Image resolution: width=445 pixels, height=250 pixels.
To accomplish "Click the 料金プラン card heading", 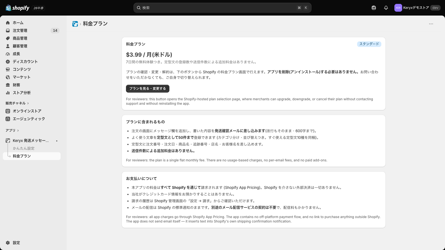I will click(136, 44).
